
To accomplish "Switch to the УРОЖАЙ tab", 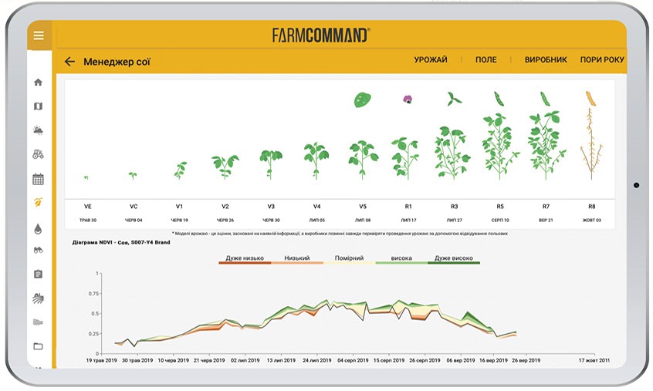I will tap(430, 60).
